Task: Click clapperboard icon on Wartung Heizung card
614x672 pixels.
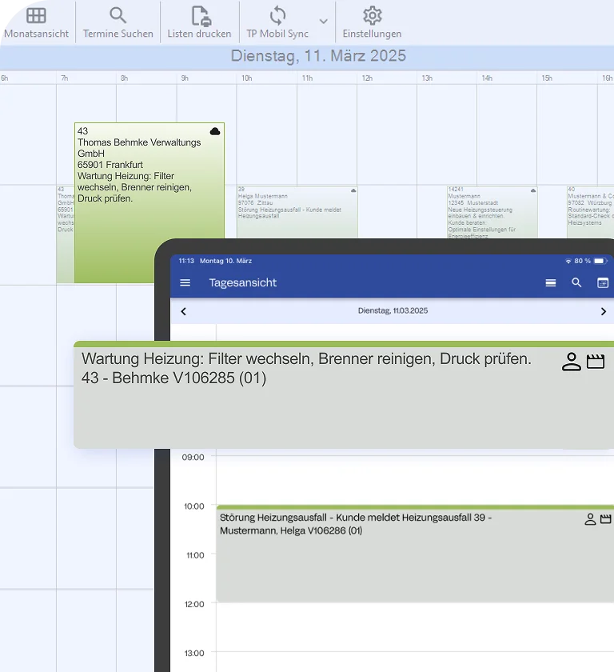Action: pyautogui.click(x=595, y=362)
